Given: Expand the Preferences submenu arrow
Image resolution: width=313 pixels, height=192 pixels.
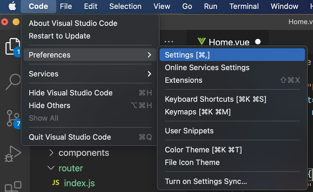Looking at the screenshot, I should (149, 55).
